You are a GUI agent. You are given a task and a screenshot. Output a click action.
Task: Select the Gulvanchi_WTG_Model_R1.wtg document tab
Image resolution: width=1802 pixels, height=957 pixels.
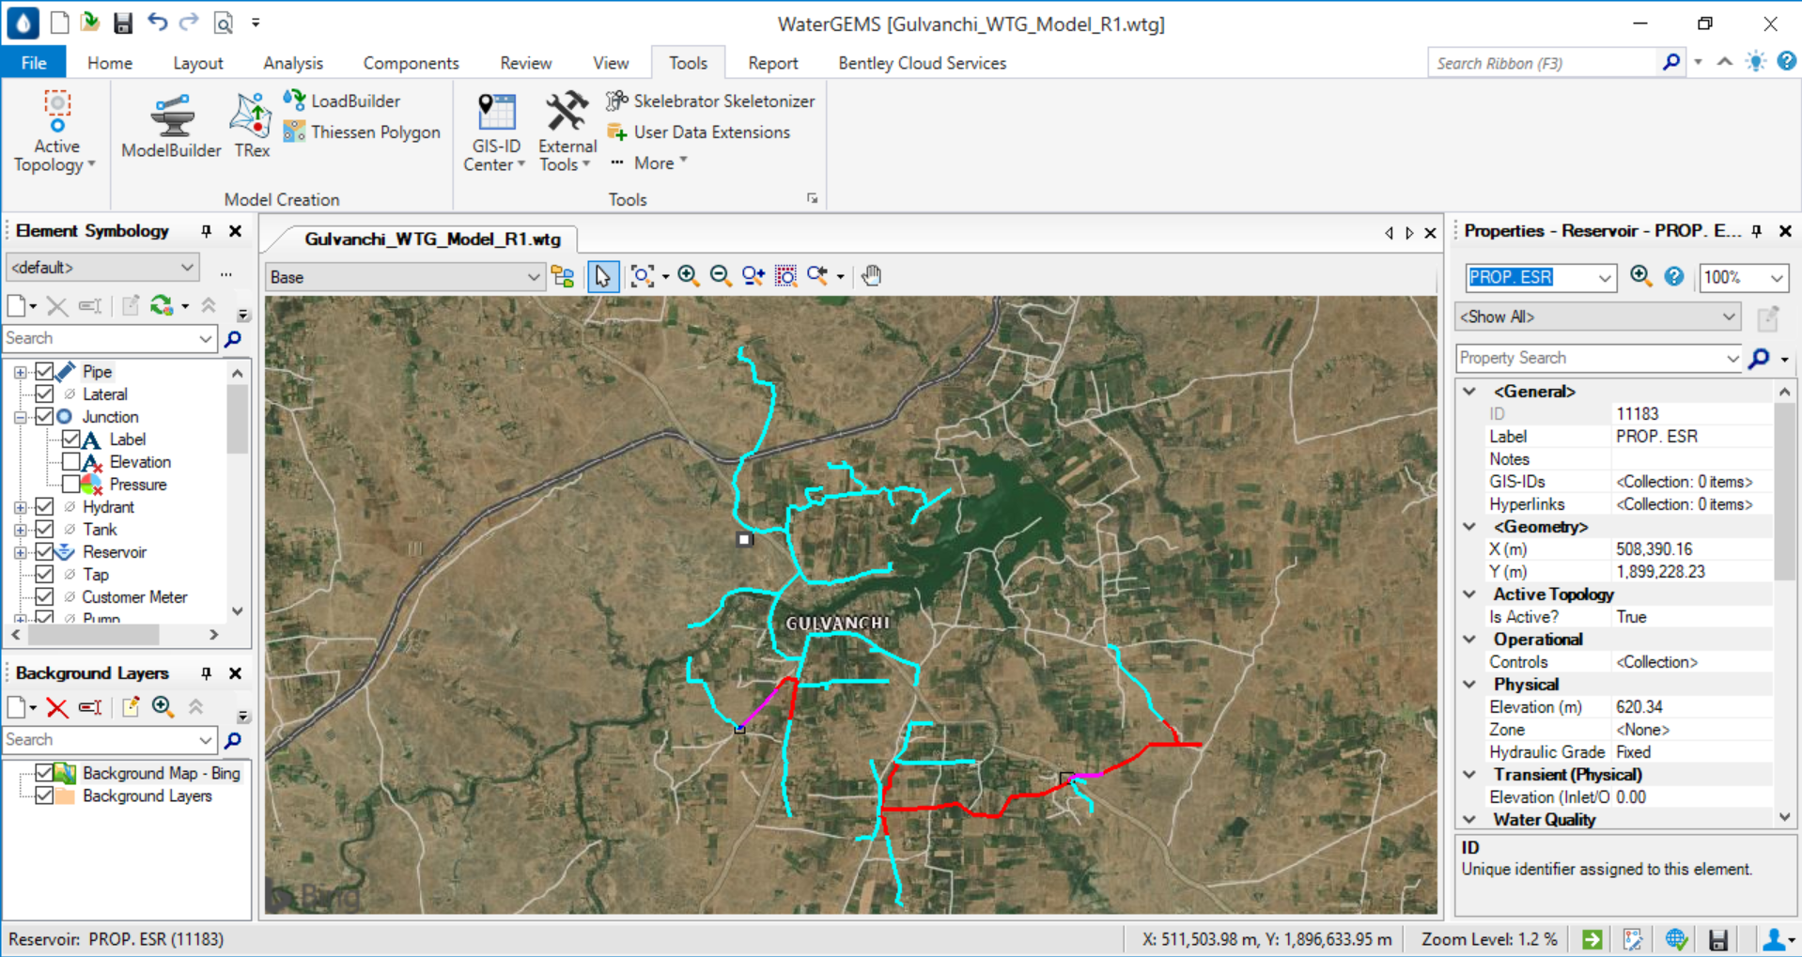click(432, 239)
